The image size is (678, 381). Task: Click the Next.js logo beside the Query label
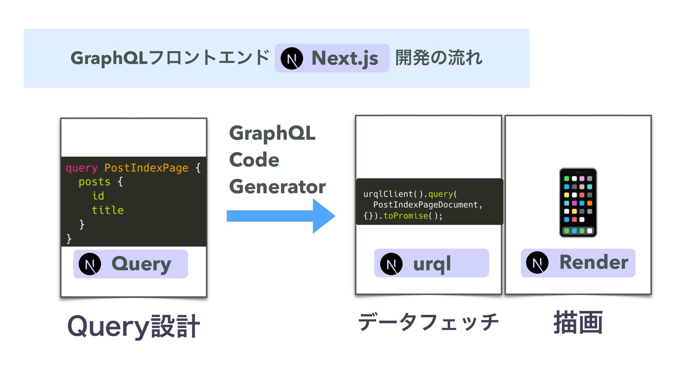[90, 264]
